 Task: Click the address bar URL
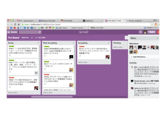[42, 24]
